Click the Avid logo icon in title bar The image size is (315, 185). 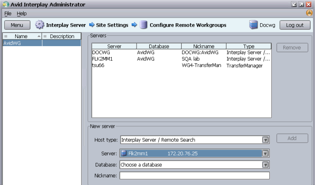tap(4, 5)
